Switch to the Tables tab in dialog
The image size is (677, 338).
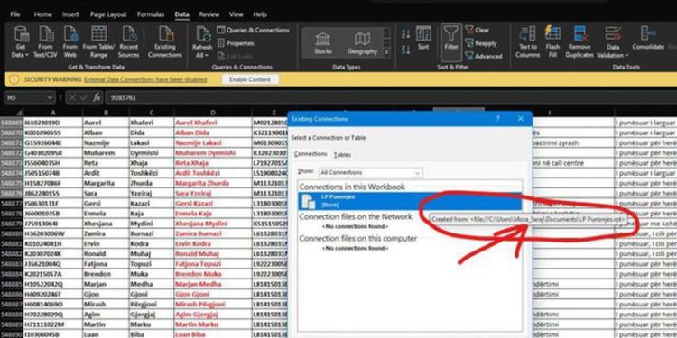(x=342, y=154)
